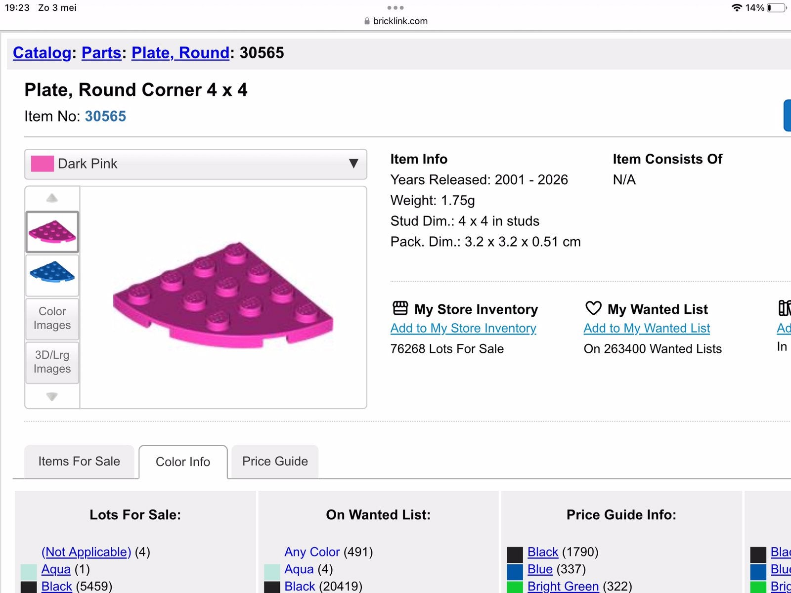
Task: Click the color dropdown arrow
Action: 353,164
